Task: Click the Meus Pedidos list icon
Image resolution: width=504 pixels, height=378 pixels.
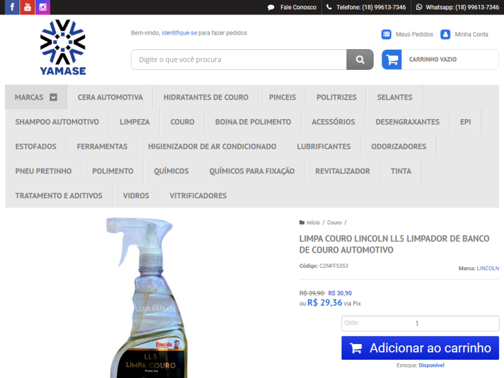Action: [x=386, y=34]
